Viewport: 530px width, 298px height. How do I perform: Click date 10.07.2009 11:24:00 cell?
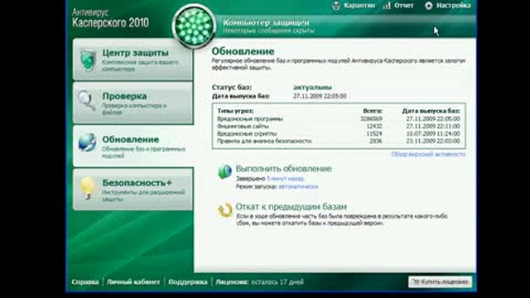click(433, 134)
